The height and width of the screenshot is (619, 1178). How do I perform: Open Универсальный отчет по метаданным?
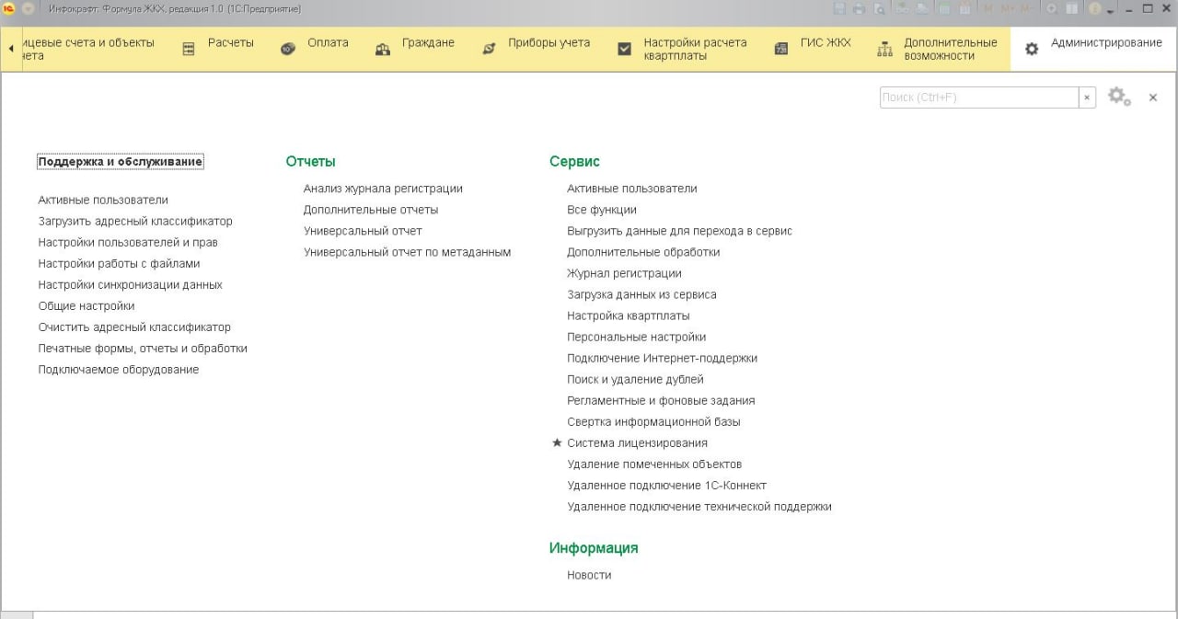pos(407,252)
